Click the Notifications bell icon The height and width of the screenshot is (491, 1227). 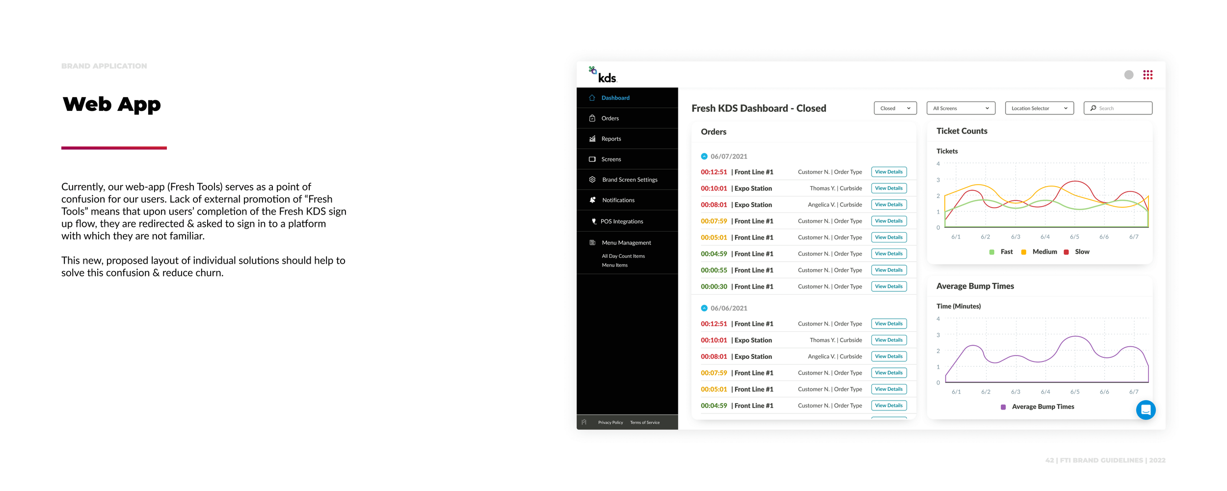pos(592,200)
